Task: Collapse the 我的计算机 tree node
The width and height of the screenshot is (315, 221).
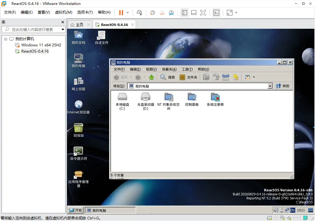Action: pyautogui.click(x=6, y=39)
